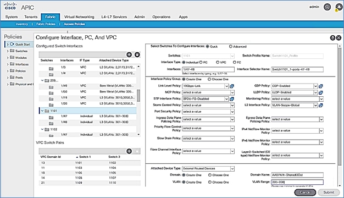Viewport: 344px width, 198px height.
Task: Collapse the 1101 switch group
Action: (42, 111)
